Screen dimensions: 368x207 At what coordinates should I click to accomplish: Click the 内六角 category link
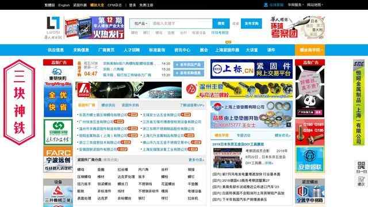tap(143, 170)
